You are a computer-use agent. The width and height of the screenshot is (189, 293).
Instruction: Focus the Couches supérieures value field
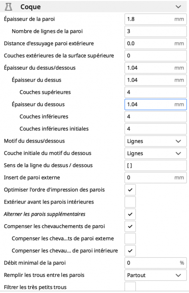155,92
